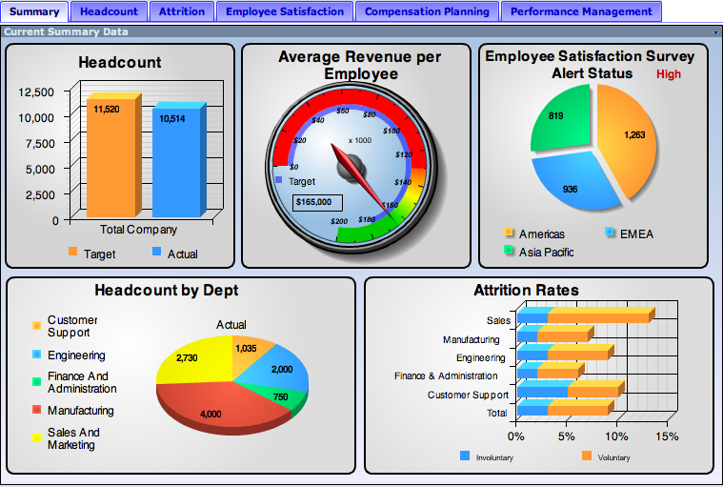Image resolution: width=723 pixels, height=487 pixels.
Task: Click the $165,000 value box on gauge
Action: pyautogui.click(x=317, y=202)
